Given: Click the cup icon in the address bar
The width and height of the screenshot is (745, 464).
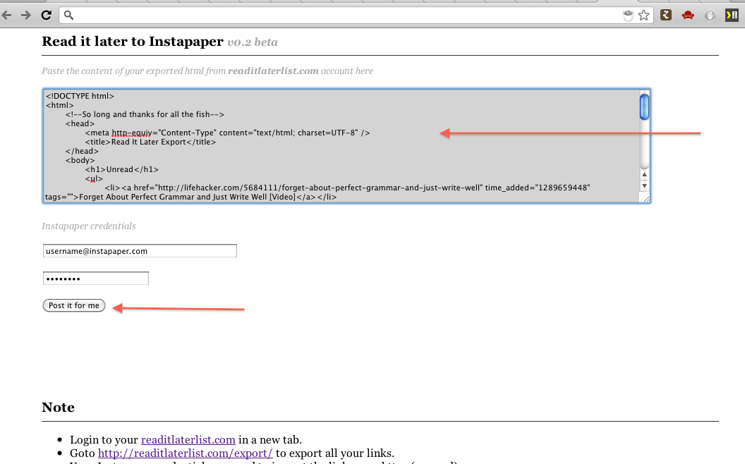Looking at the screenshot, I should [628, 16].
